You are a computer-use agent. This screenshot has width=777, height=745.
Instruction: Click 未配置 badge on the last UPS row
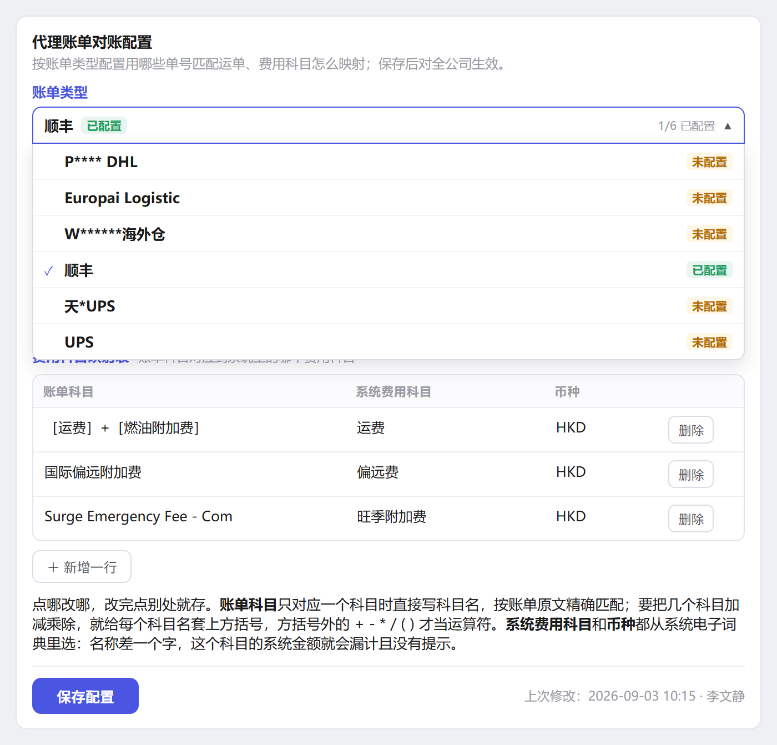click(x=709, y=342)
